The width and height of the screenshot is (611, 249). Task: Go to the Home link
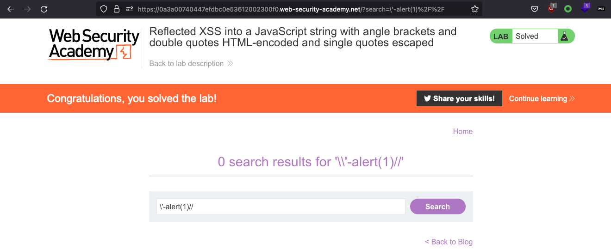pos(462,131)
